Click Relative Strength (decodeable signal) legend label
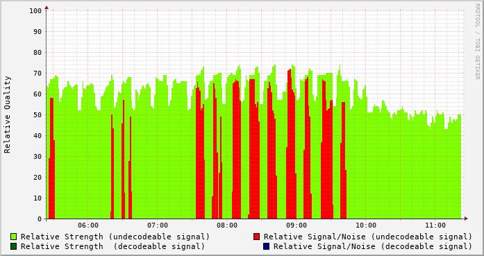 (x=112, y=246)
